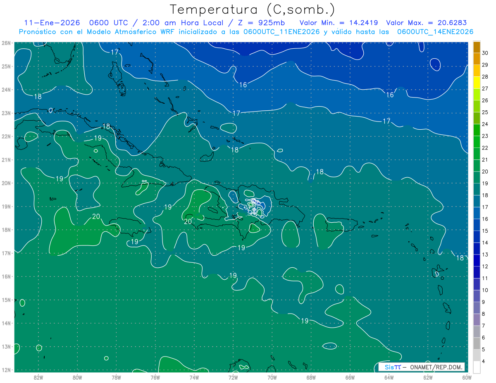Click the 23N latitude label
This screenshot has height=383, width=496.
click(6, 113)
